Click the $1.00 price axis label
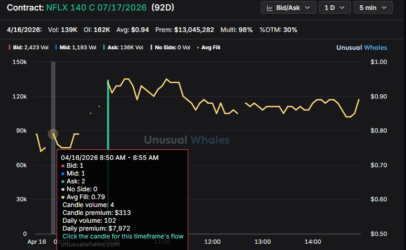 point(379,62)
